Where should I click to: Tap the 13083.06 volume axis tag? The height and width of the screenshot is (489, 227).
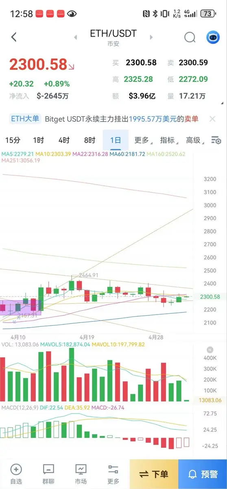click(x=210, y=400)
